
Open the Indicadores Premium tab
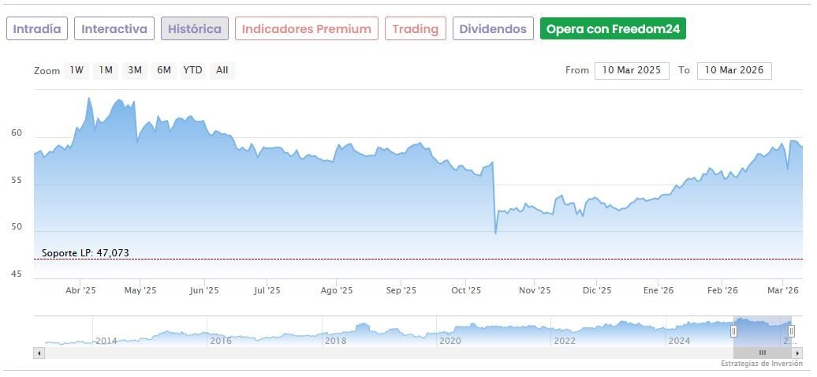click(306, 29)
